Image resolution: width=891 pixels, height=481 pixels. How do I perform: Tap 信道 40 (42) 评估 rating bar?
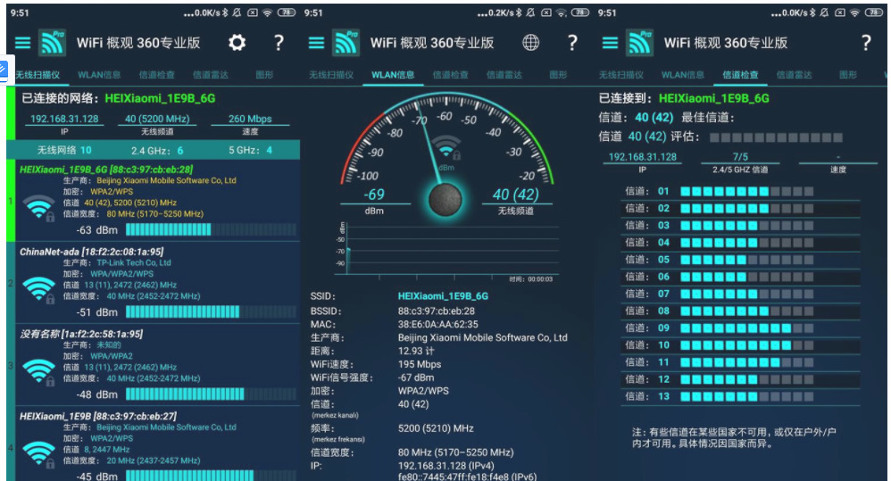[x=776, y=137]
